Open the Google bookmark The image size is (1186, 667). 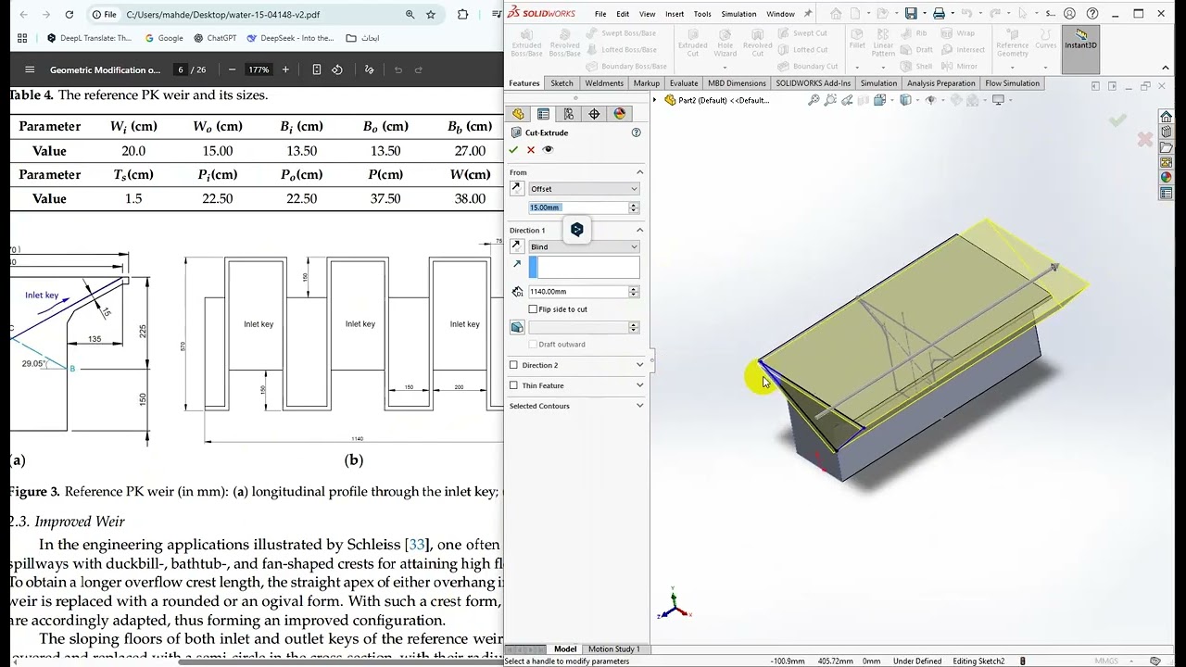tap(164, 38)
